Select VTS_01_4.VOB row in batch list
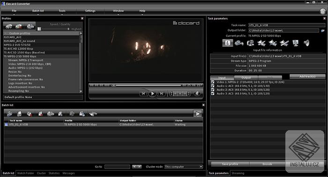The height and width of the screenshot is (177, 328). click(104, 125)
